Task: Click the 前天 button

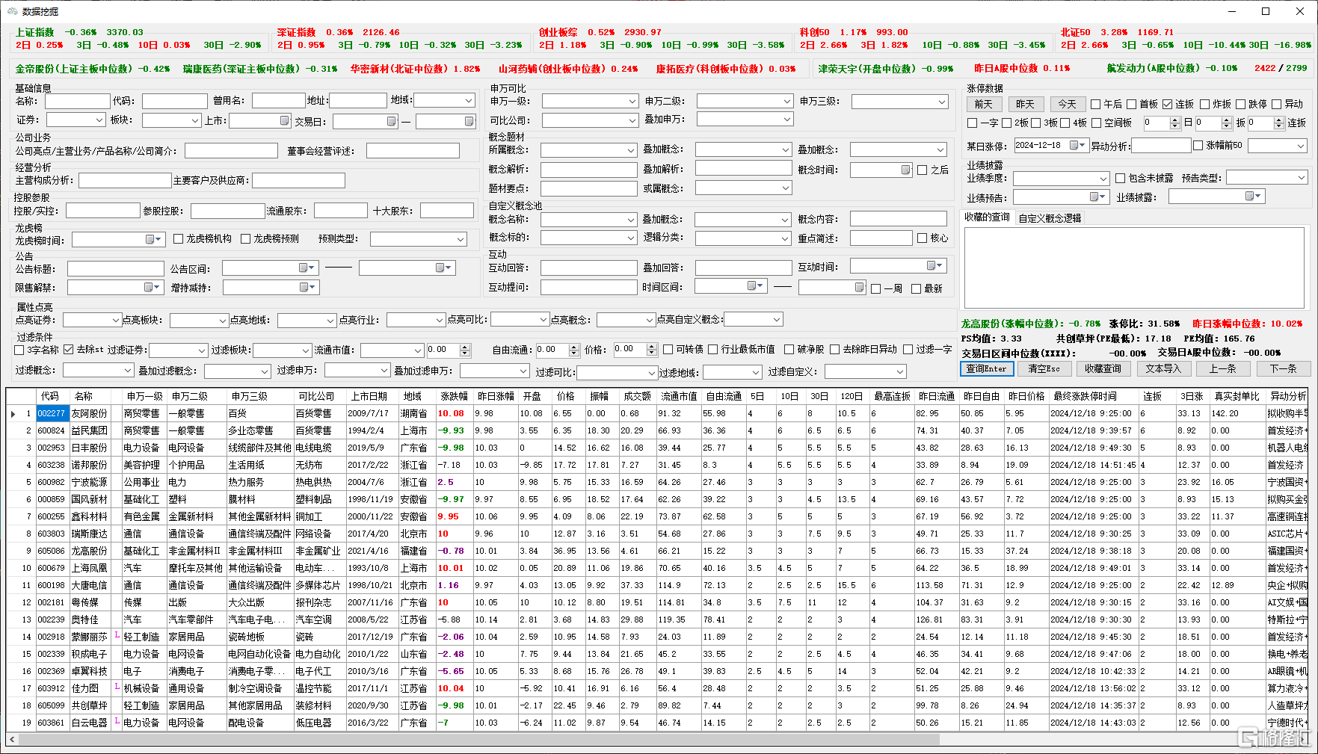Action: click(984, 105)
